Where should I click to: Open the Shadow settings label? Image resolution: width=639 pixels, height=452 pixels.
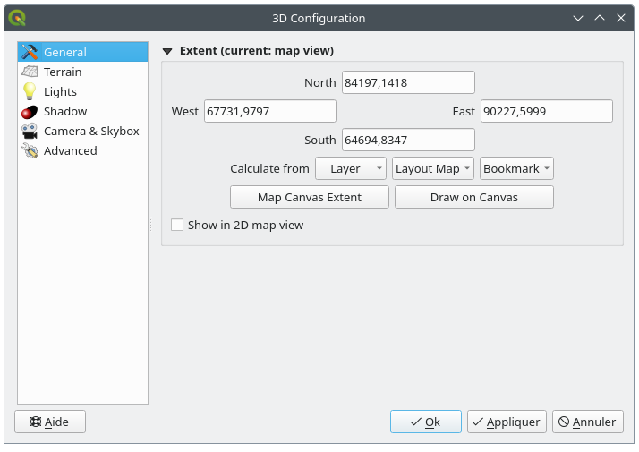65,111
